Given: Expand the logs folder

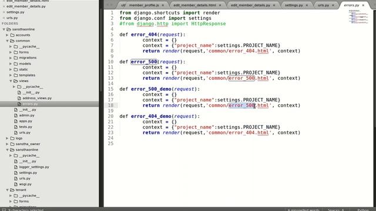Looking at the screenshot, I should [x=7, y=138].
